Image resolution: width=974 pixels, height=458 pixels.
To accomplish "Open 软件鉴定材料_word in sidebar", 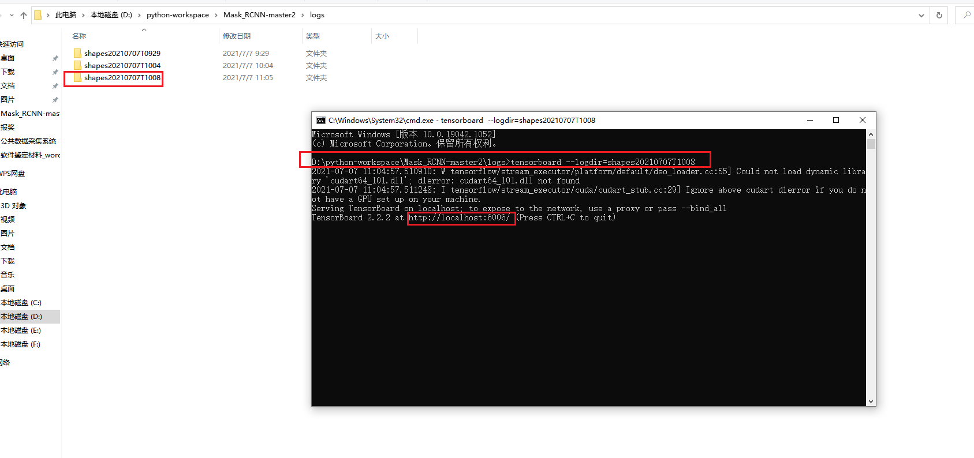I will pyautogui.click(x=30, y=155).
